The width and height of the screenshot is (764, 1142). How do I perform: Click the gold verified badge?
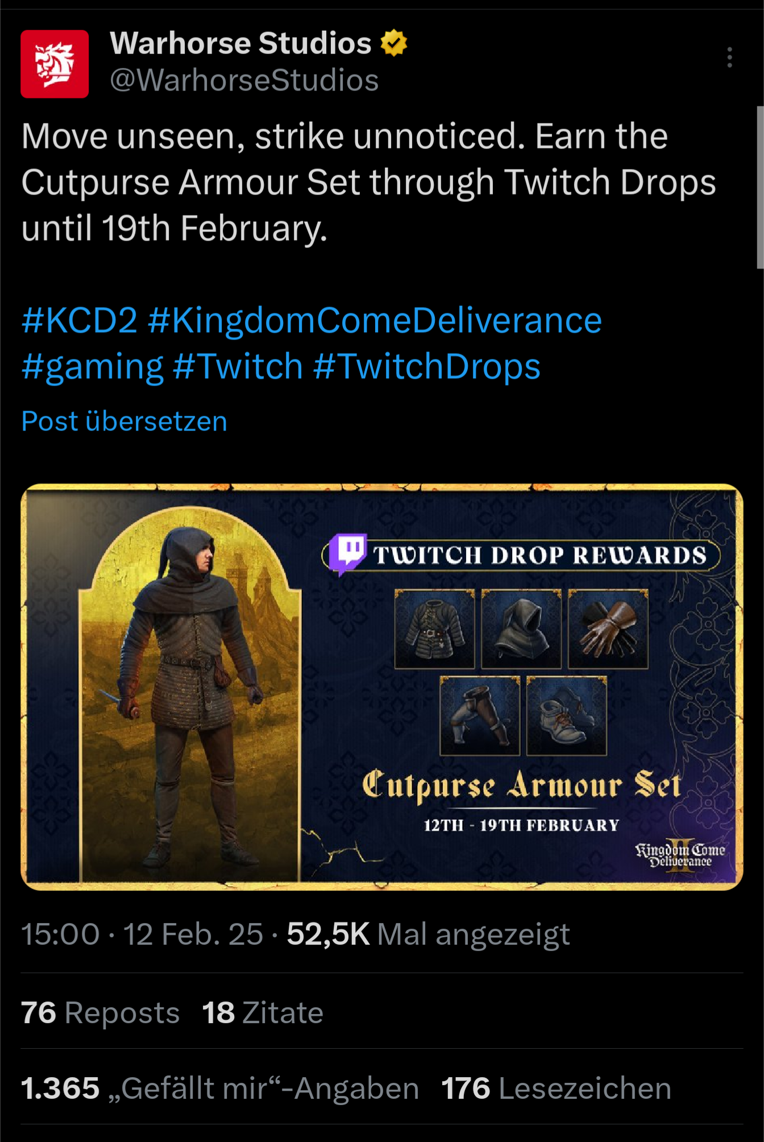coord(393,43)
